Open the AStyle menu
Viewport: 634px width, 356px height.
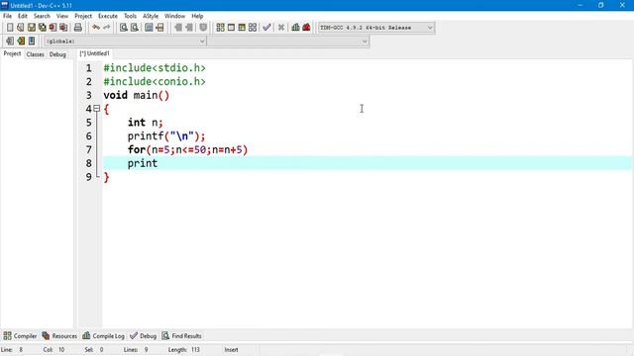point(151,16)
